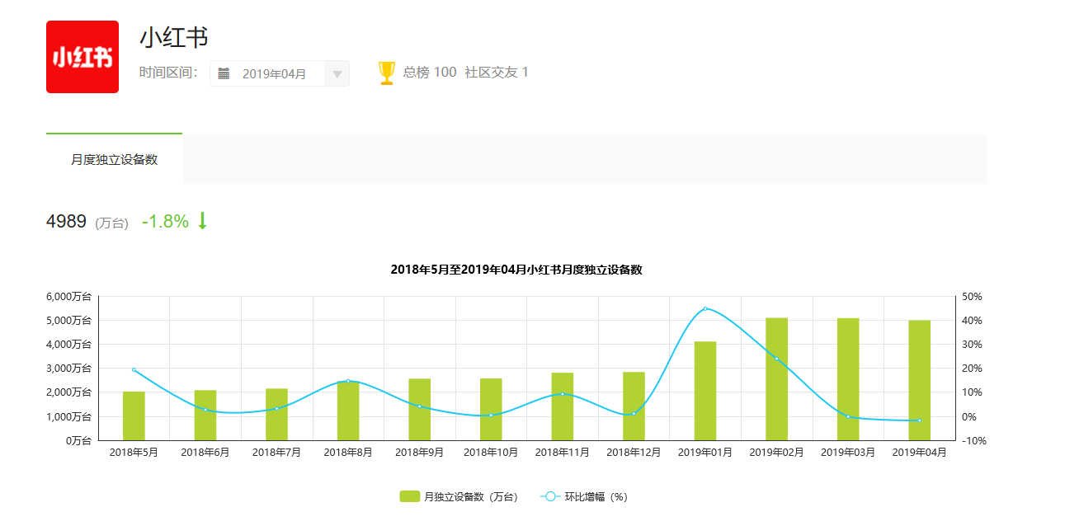Viewport: 1065px width, 526px height.
Task: Click the 小红书 red app logo
Action: [82, 57]
